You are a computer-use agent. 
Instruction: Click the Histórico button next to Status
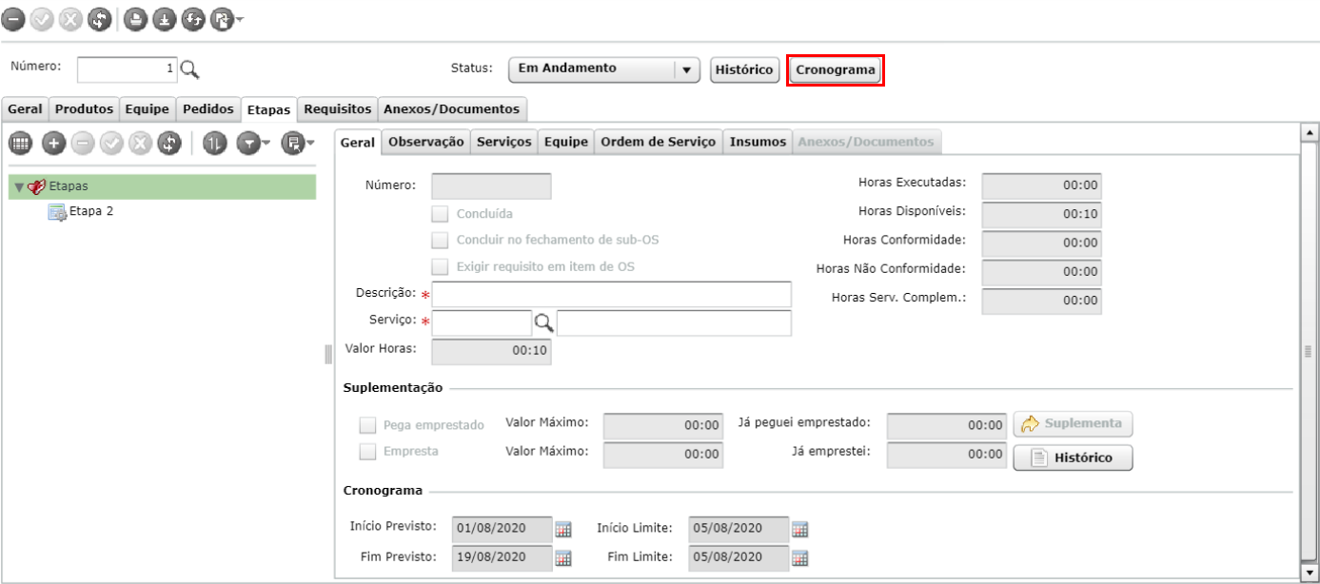tap(744, 69)
